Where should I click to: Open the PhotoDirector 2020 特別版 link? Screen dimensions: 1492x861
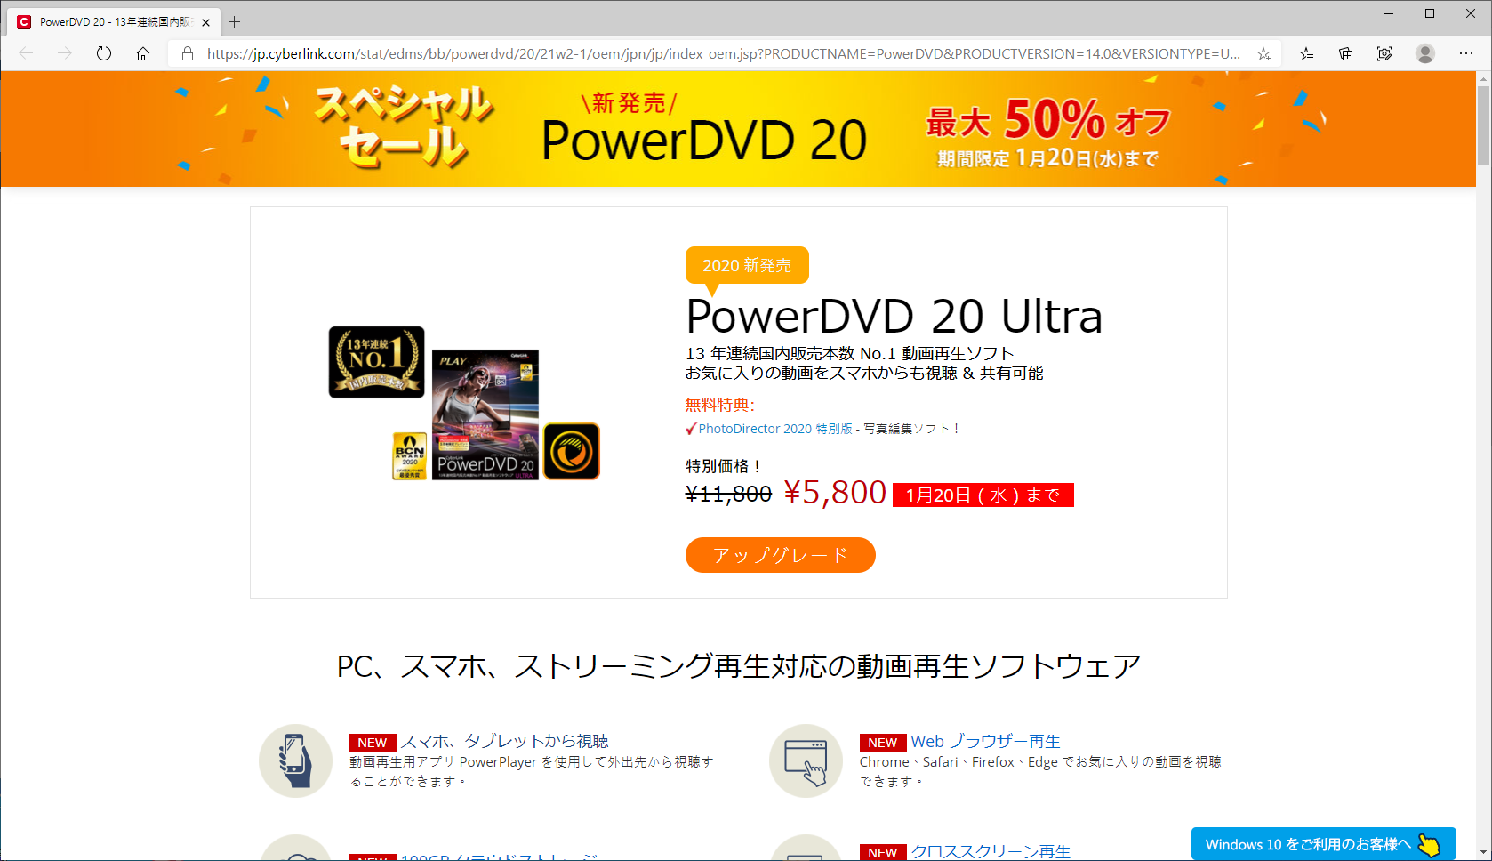[775, 429]
